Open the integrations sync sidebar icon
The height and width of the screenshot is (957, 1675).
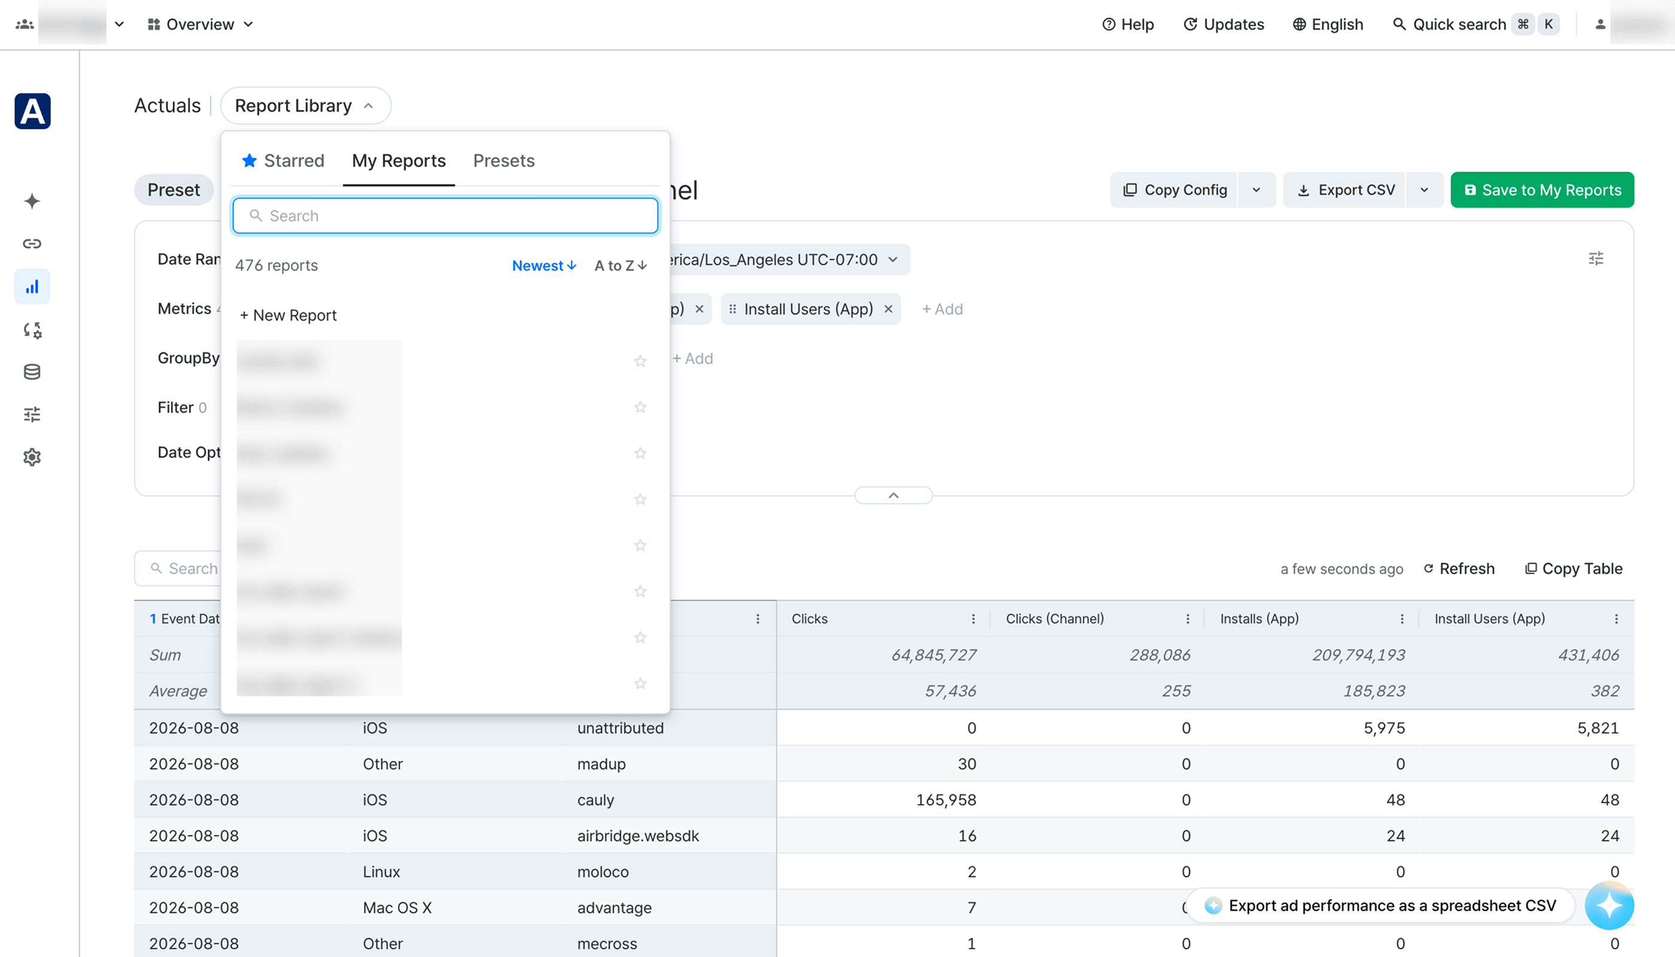32,330
